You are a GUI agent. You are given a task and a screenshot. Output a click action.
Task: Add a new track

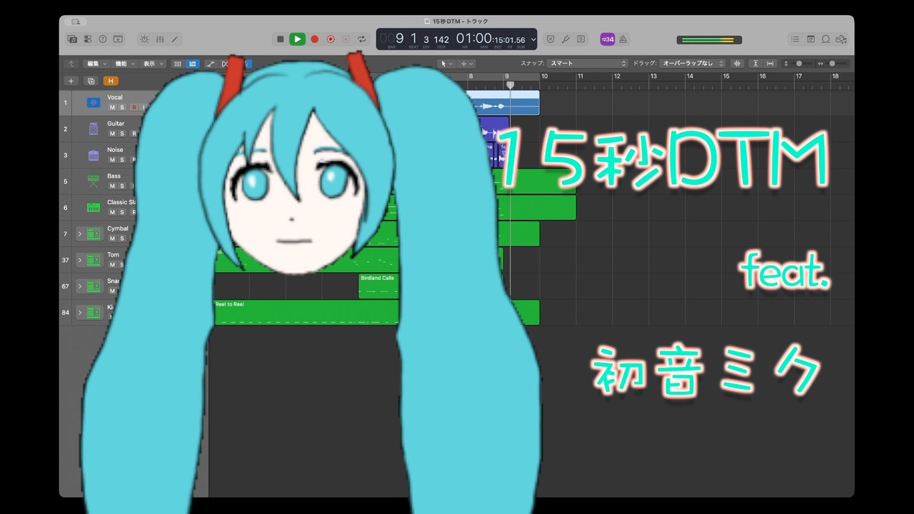point(71,81)
